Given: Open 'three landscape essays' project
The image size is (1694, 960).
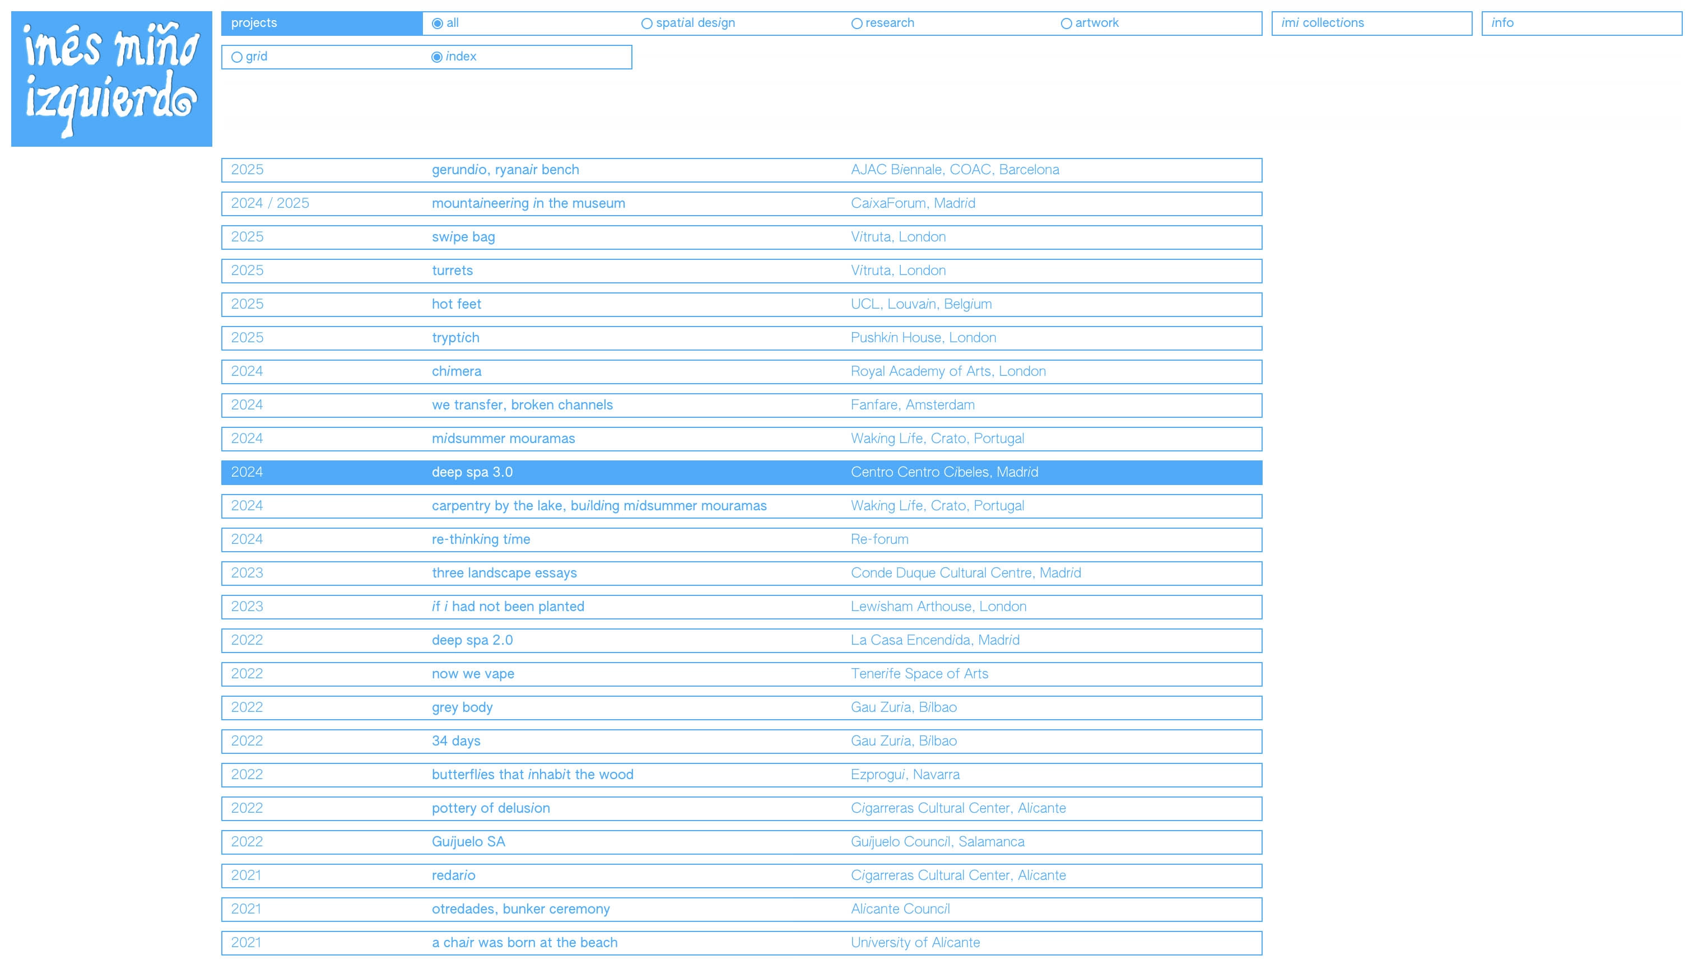Looking at the screenshot, I should (x=504, y=574).
